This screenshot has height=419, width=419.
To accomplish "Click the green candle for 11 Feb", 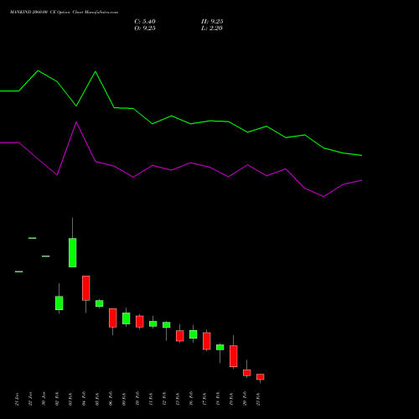I will (x=153, y=323).
